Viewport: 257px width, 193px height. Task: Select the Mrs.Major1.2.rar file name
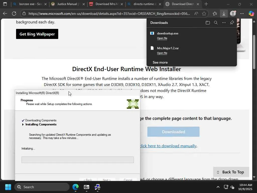point(168,48)
